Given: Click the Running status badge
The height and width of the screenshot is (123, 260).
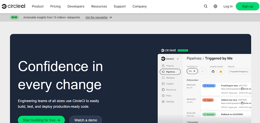Looking at the screenshot, I should [x=209, y=86].
